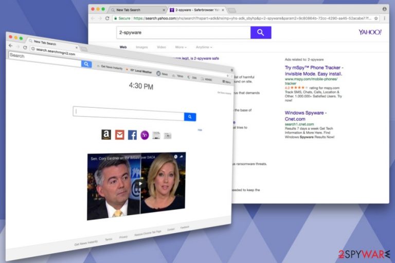Open the search1.cnet.com URL link

pos(299,124)
